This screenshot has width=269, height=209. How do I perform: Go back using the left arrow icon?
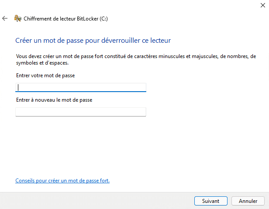coord(5,18)
